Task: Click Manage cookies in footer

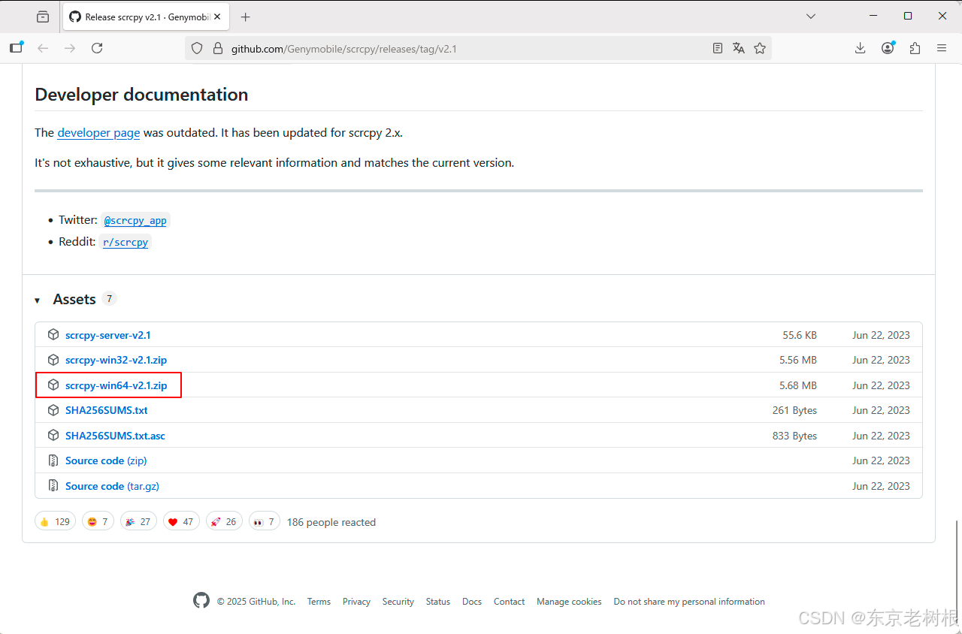Action: 569,602
